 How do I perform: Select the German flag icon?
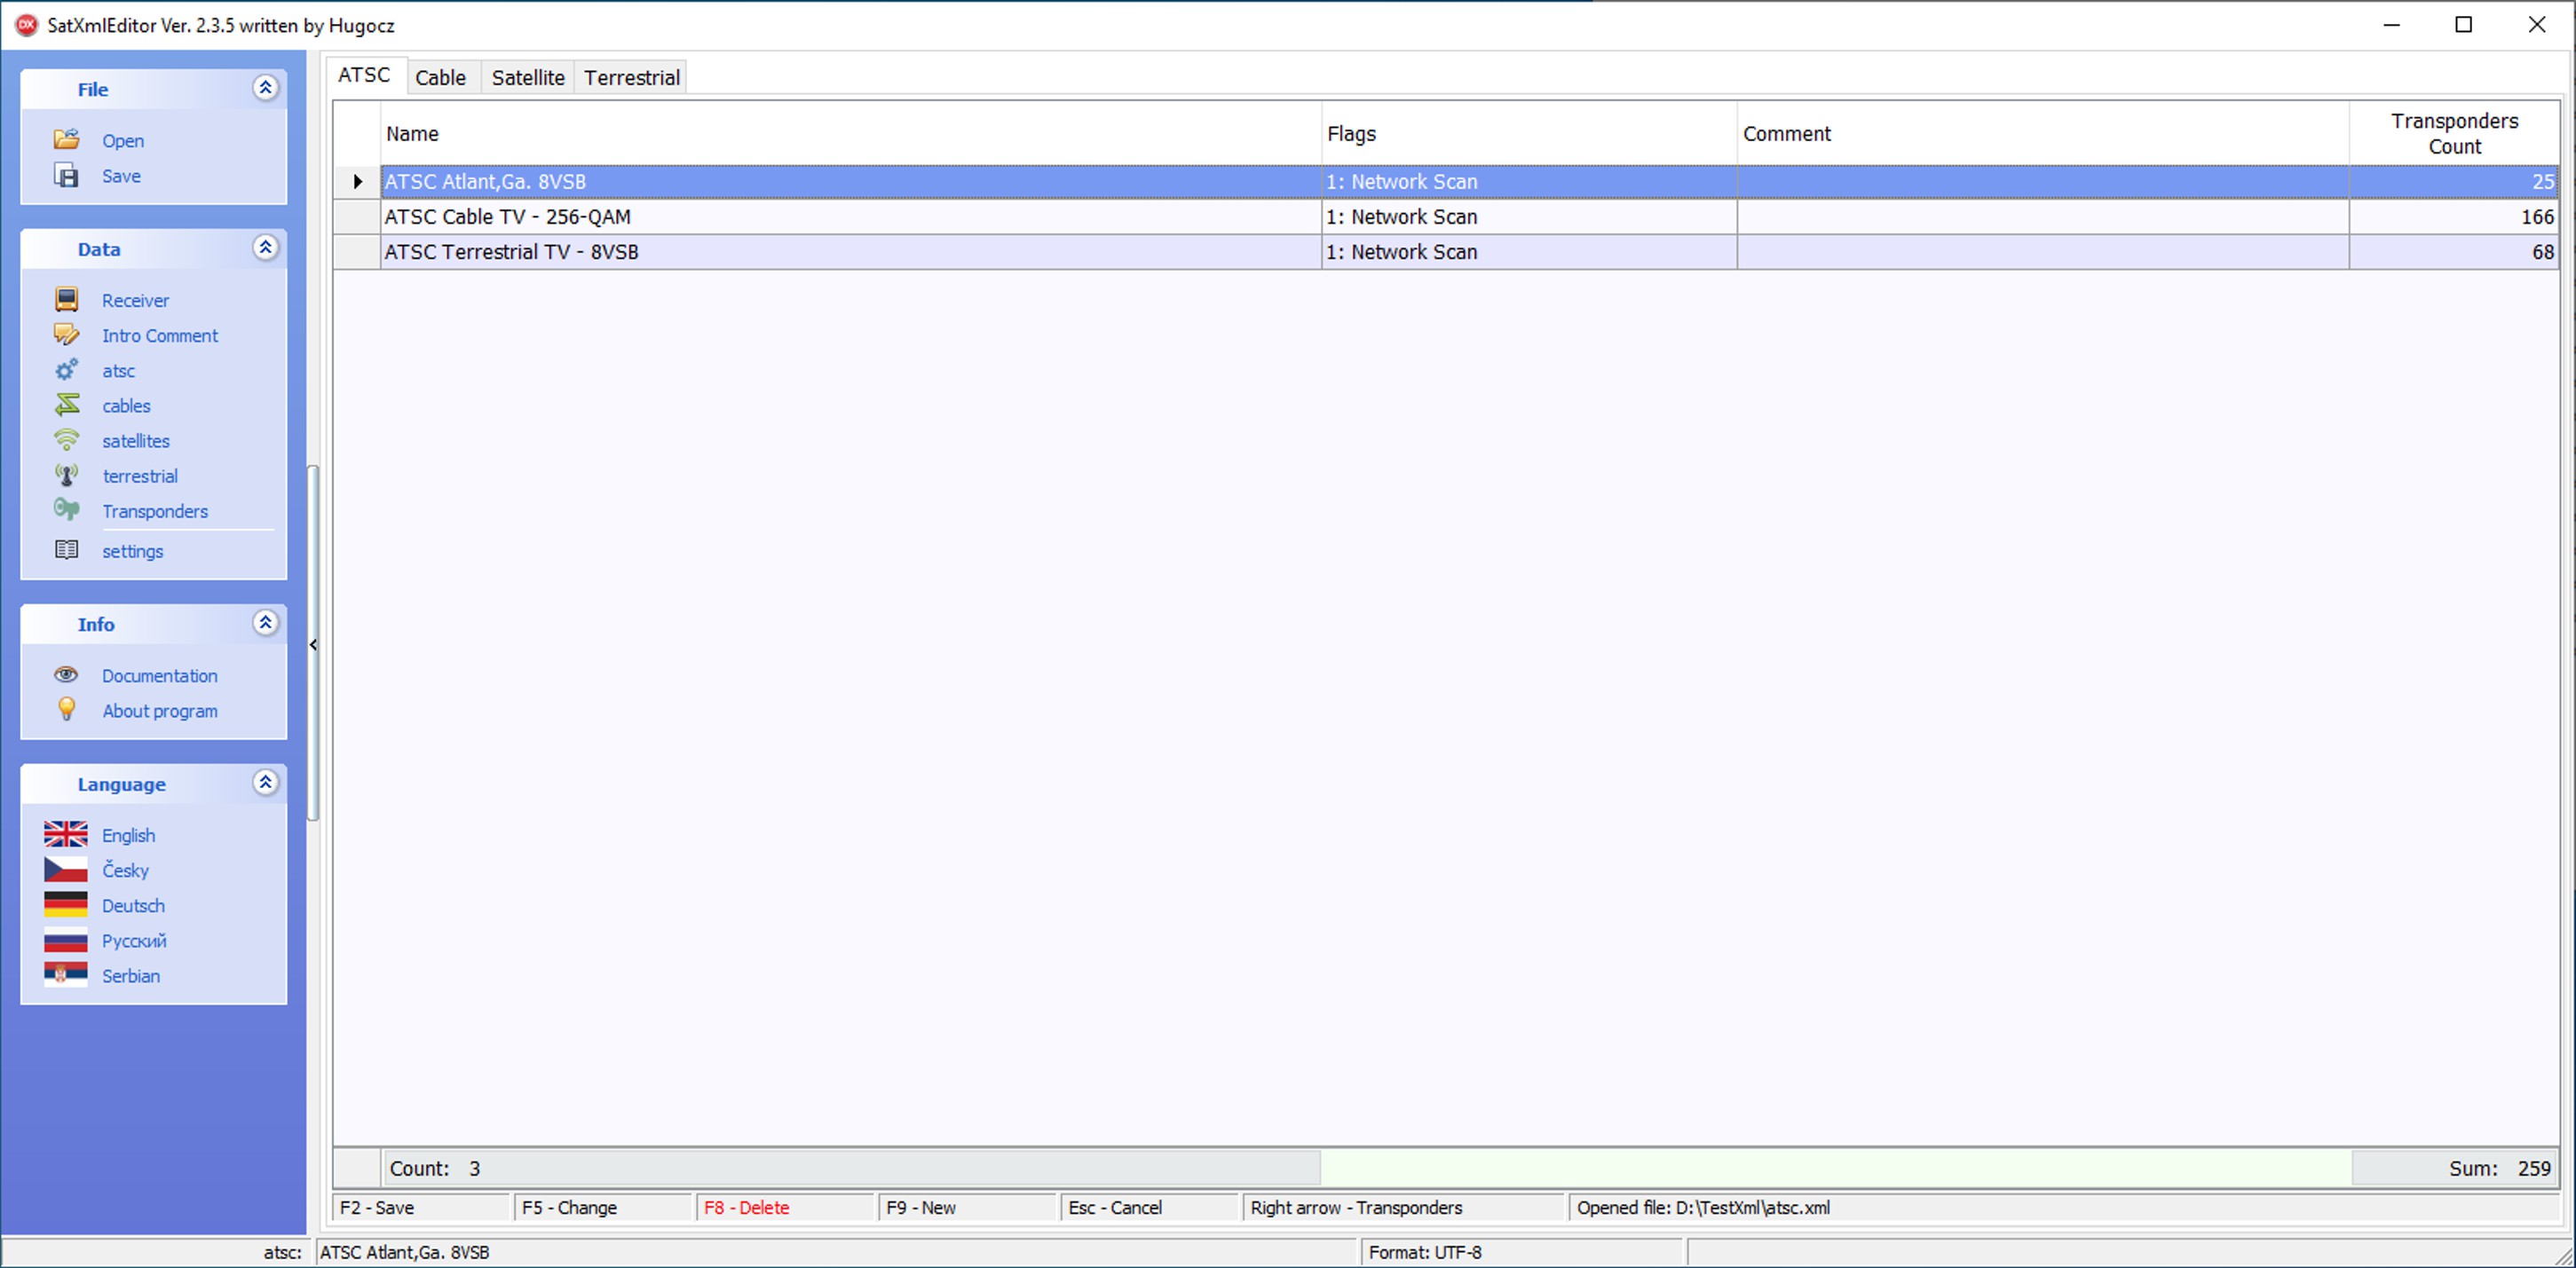(x=66, y=904)
